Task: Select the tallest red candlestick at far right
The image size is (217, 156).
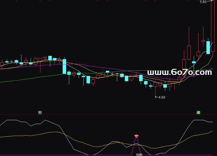Action: [213, 27]
